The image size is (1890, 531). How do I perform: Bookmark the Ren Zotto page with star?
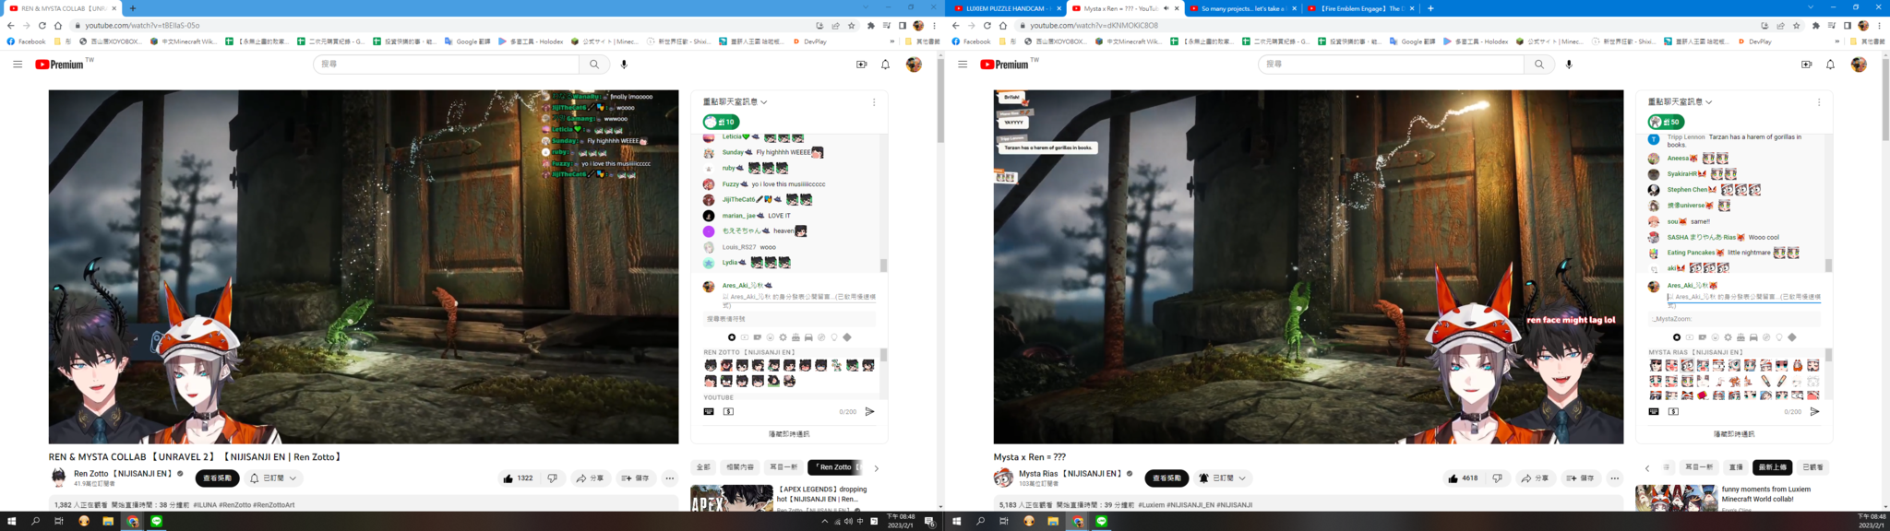[x=851, y=26]
